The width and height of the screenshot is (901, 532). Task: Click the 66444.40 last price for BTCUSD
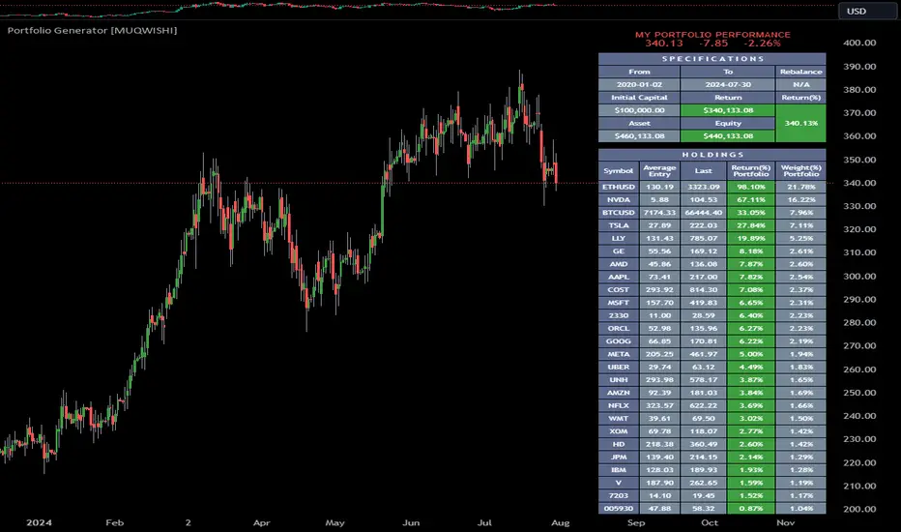click(703, 213)
